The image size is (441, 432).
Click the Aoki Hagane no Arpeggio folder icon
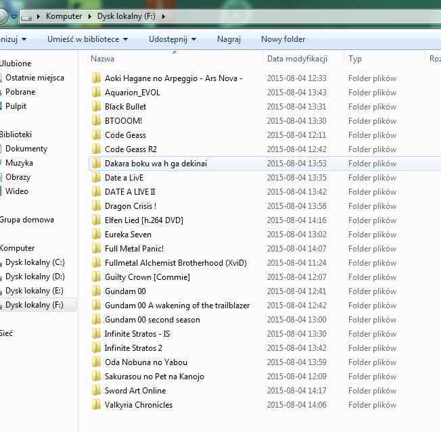(96, 78)
